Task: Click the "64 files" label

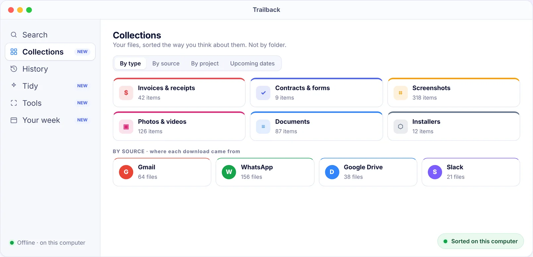Action: (x=148, y=177)
